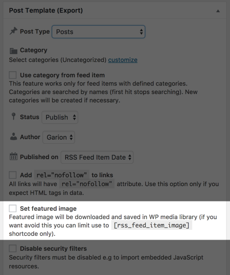Click the folder icon next to Category
The image size is (230, 275).
pos(14,51)
